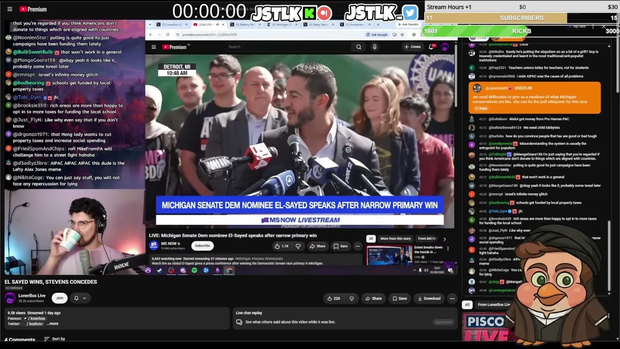Subscribe to MS NOW channel
The width and height of the screenshot is (620, 349).
tap(202, 246)
